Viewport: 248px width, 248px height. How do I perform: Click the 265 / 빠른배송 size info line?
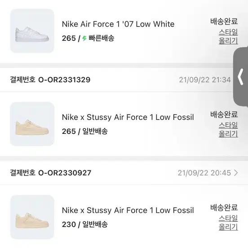pyautogui.click(x=88, y=38)
